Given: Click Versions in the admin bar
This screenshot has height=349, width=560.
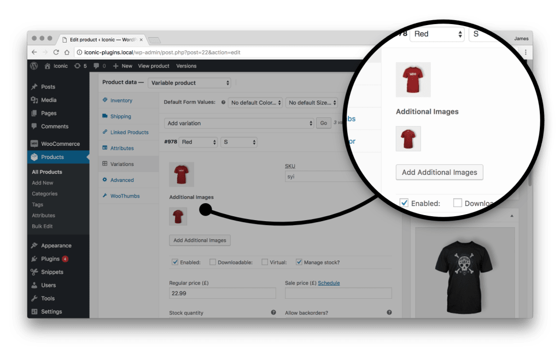Looking at the screenshot, I should point(186,66).
